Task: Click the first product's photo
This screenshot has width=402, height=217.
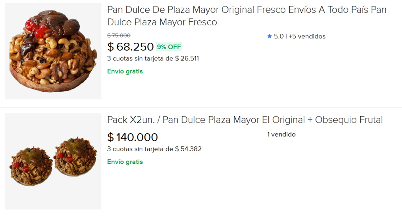Action: (x=53, y=50)
